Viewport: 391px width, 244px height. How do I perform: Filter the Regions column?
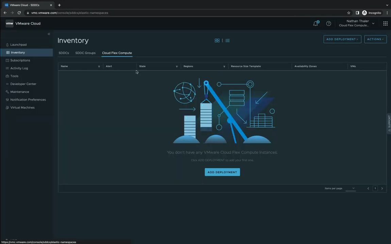coord(224,67)
